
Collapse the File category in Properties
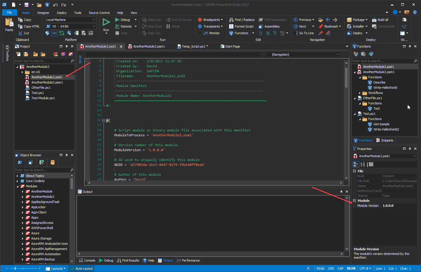point(354,171)
